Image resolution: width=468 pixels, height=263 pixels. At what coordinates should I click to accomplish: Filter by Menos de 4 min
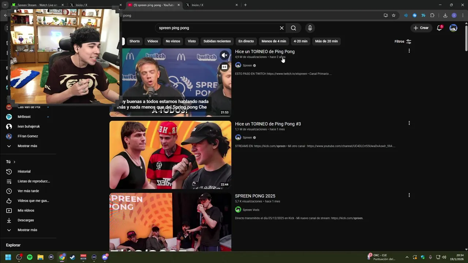pos(274,41)
